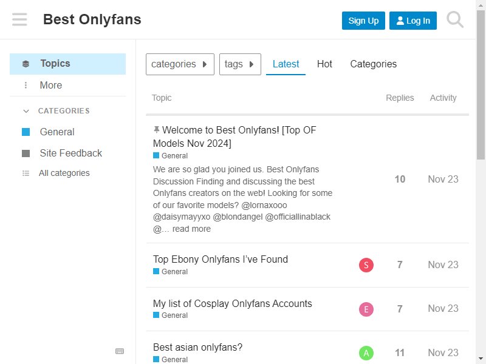Open keyboard shortcuts icon in sidebar
486x364 pixels.
coord(120,351)
